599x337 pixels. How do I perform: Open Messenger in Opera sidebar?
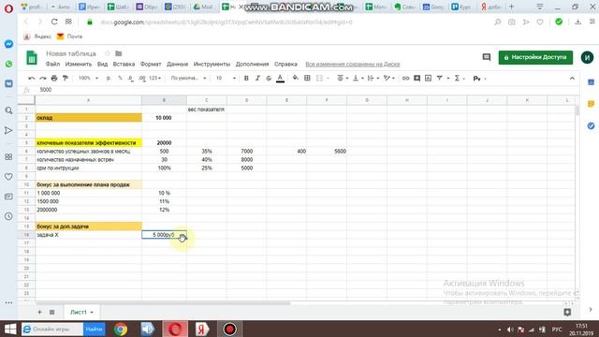pos(8,44)
